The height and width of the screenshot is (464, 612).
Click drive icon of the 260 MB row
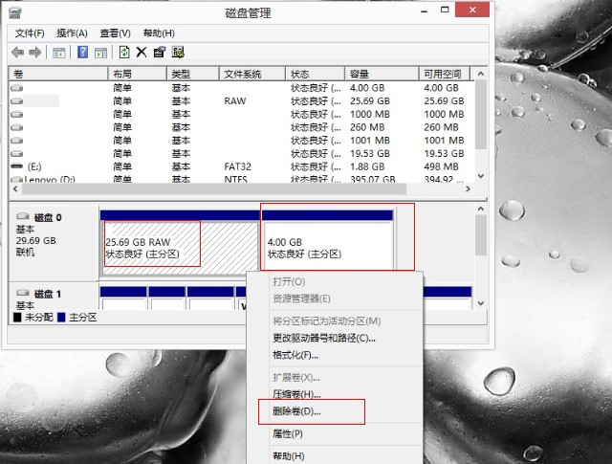[16, 127]
